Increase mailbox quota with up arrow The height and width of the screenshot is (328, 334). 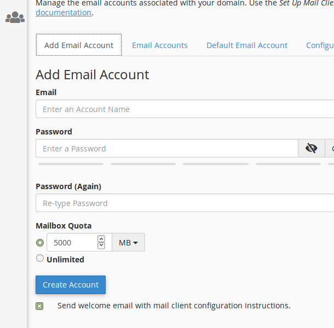pyautogui.click(x=101, y=239)
